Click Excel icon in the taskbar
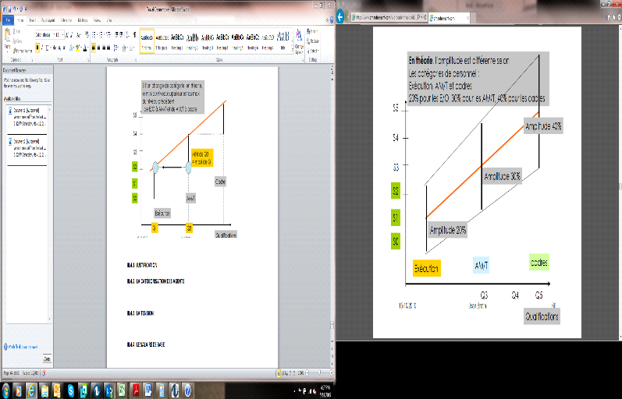Image resolution: width=622 pixels, height=399 pixels. 122,391
